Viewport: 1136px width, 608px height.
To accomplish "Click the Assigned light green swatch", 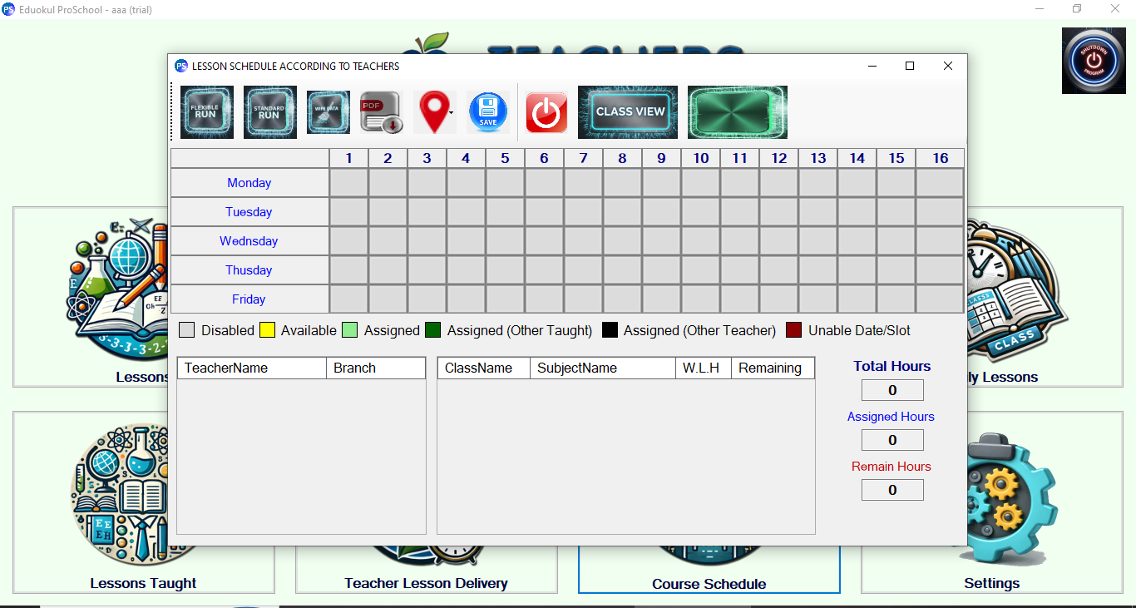I will [x=350, y=330].
